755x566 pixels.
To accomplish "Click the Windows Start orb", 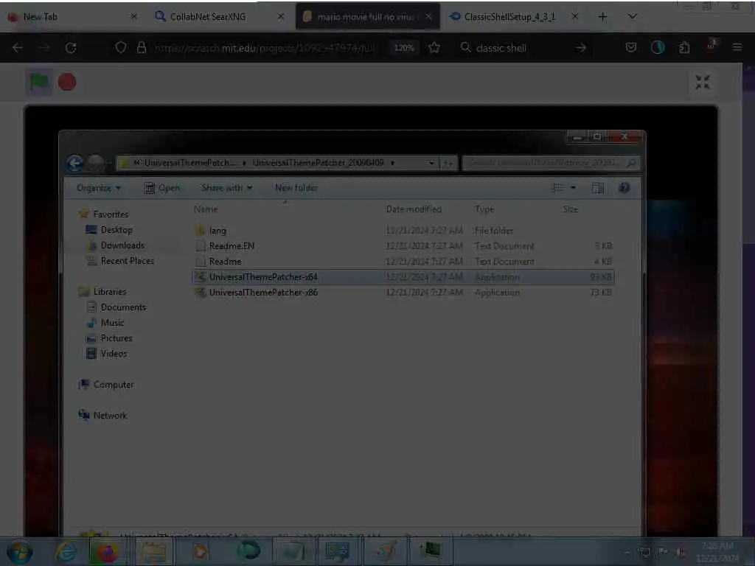I will [20, 551].
